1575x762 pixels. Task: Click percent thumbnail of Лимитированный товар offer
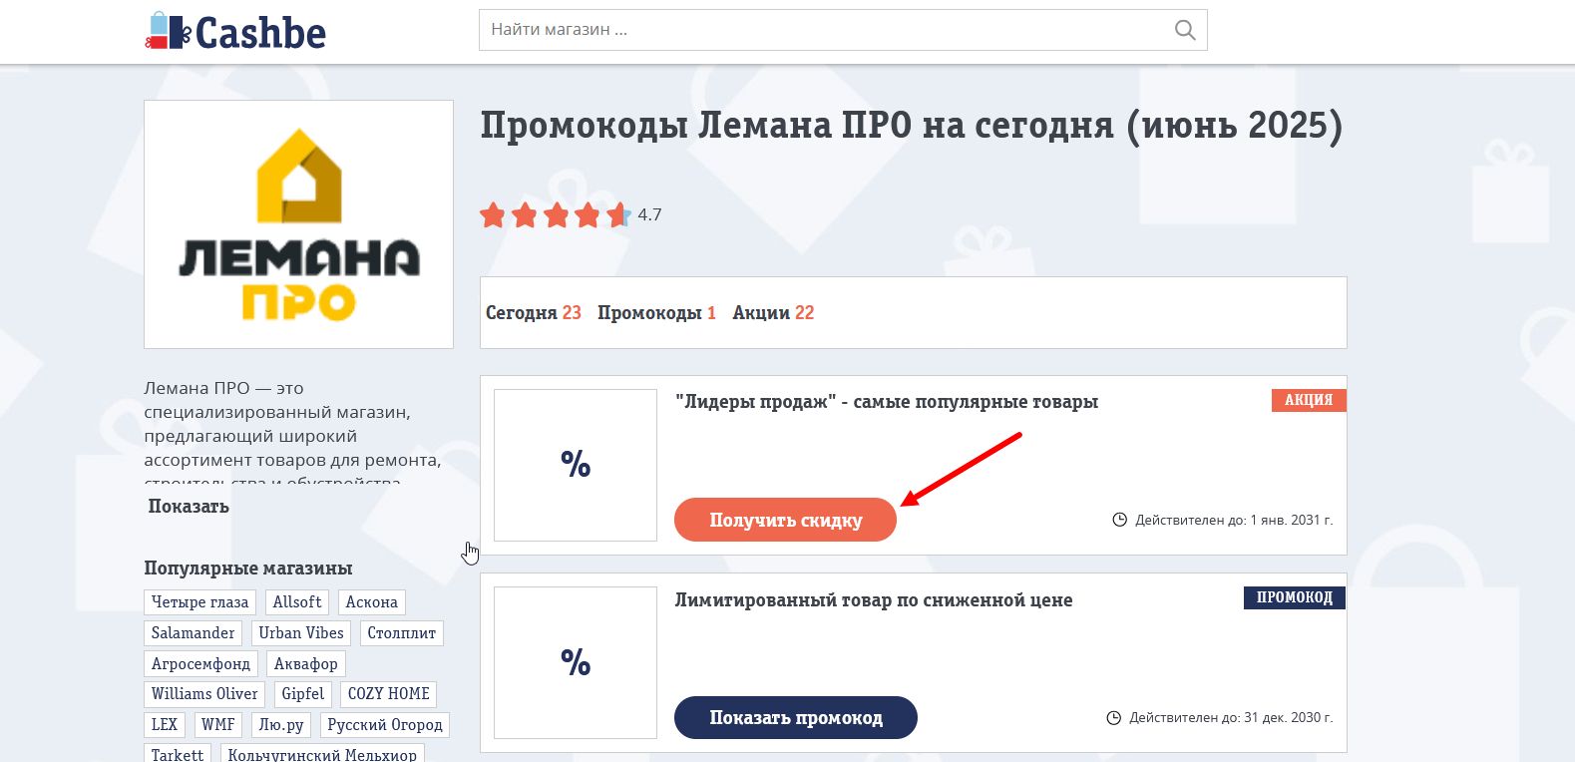pyautogui.click(x=576, y=662)
